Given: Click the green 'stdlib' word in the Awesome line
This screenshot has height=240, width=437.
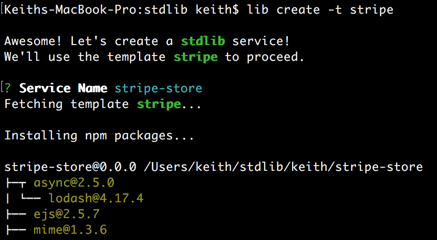Looking at the screenshot, I should point(203,41).
